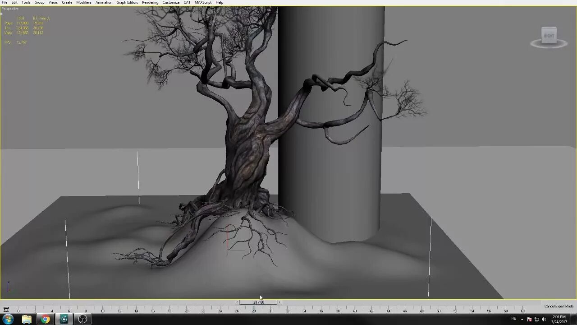Screen dimensions: 577x325
Task: Open the clock showing 2:06 PM
Action: point(559,319)
